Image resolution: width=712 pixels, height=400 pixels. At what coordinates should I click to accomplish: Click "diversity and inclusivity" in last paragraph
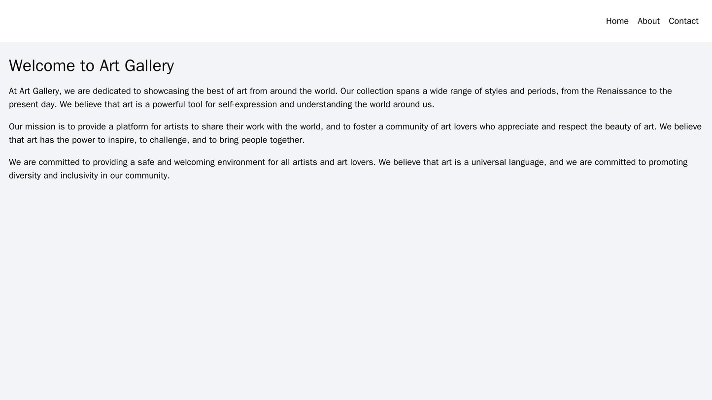point(54,175)
